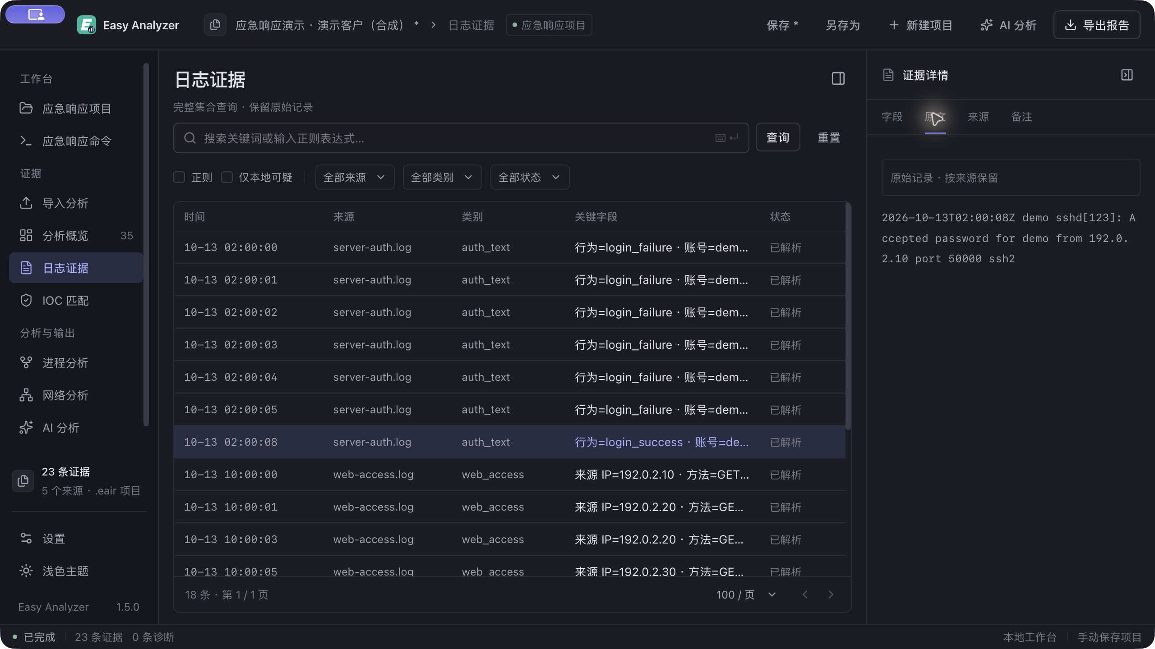
Task: Switch to the 来源 tab
Action: 978,117
